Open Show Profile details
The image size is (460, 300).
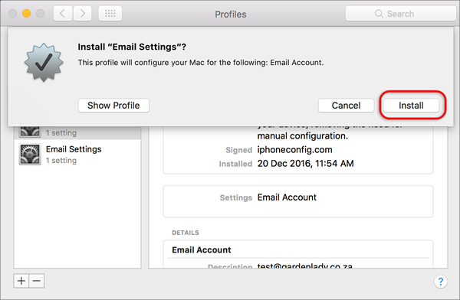(x=113, y=106)
